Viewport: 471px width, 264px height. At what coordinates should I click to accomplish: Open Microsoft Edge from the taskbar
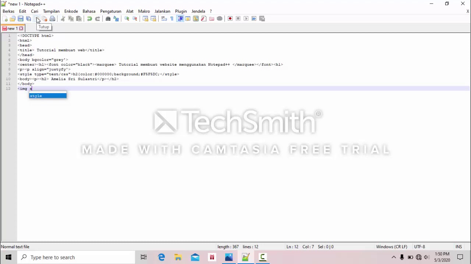[x=162, y=257]
